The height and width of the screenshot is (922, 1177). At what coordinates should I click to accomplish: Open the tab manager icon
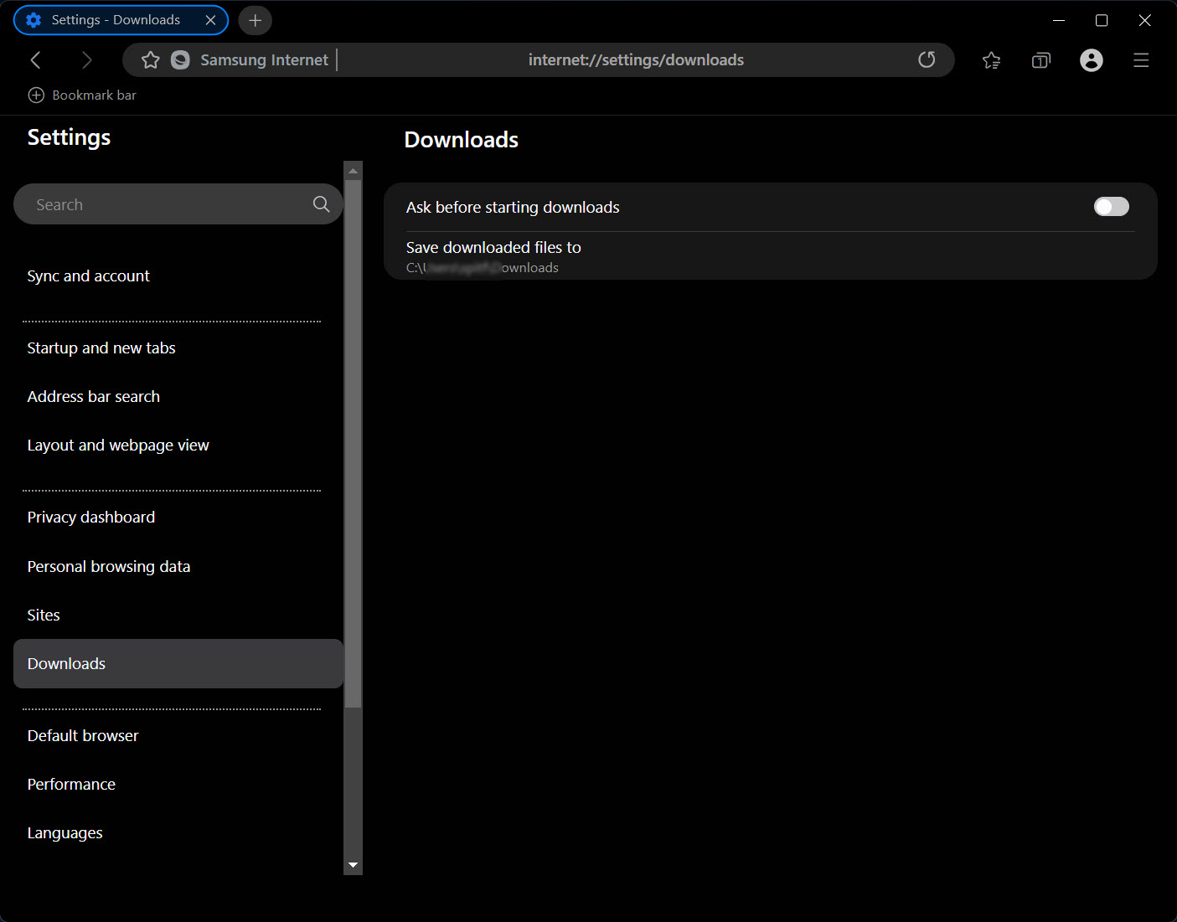[1040, 60]
